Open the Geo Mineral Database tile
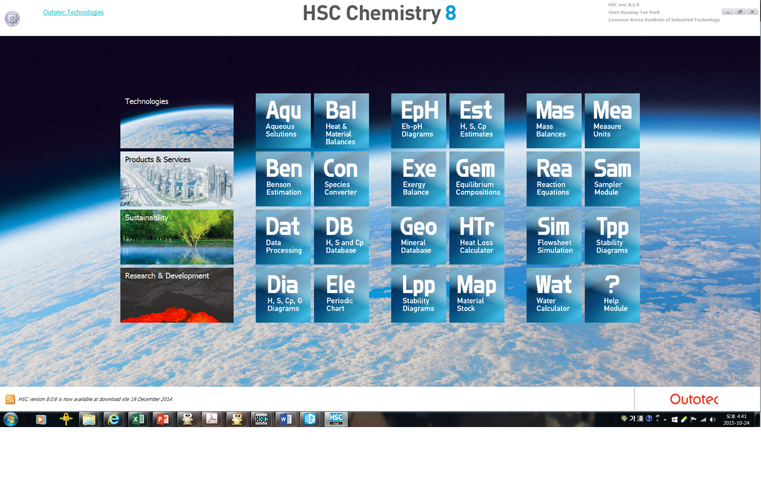761x484 pixels. pos(418,237)
